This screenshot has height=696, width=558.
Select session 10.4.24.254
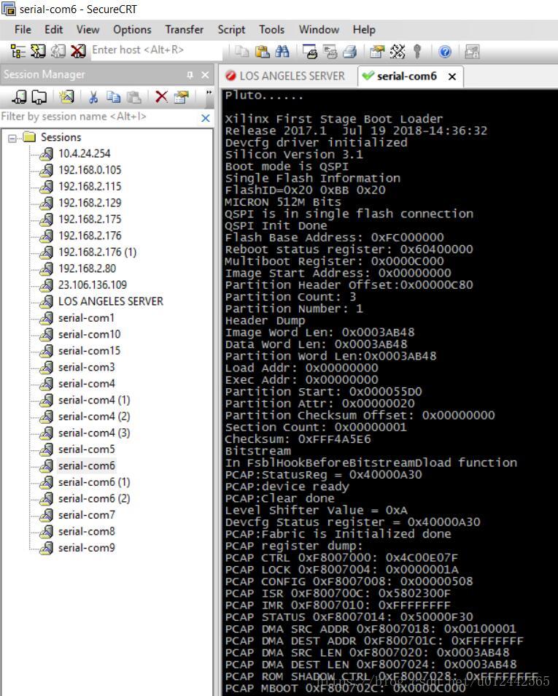click(x=85, y=154)
